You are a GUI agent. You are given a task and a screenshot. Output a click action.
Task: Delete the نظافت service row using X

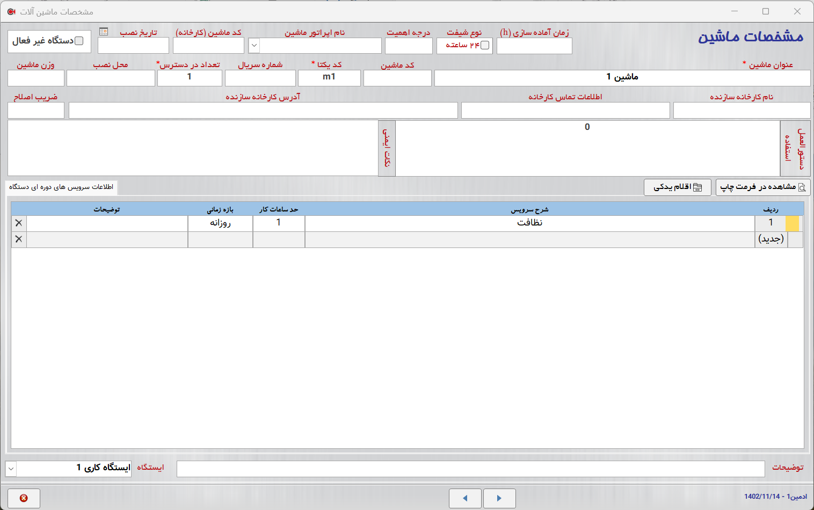click(19, 223)
